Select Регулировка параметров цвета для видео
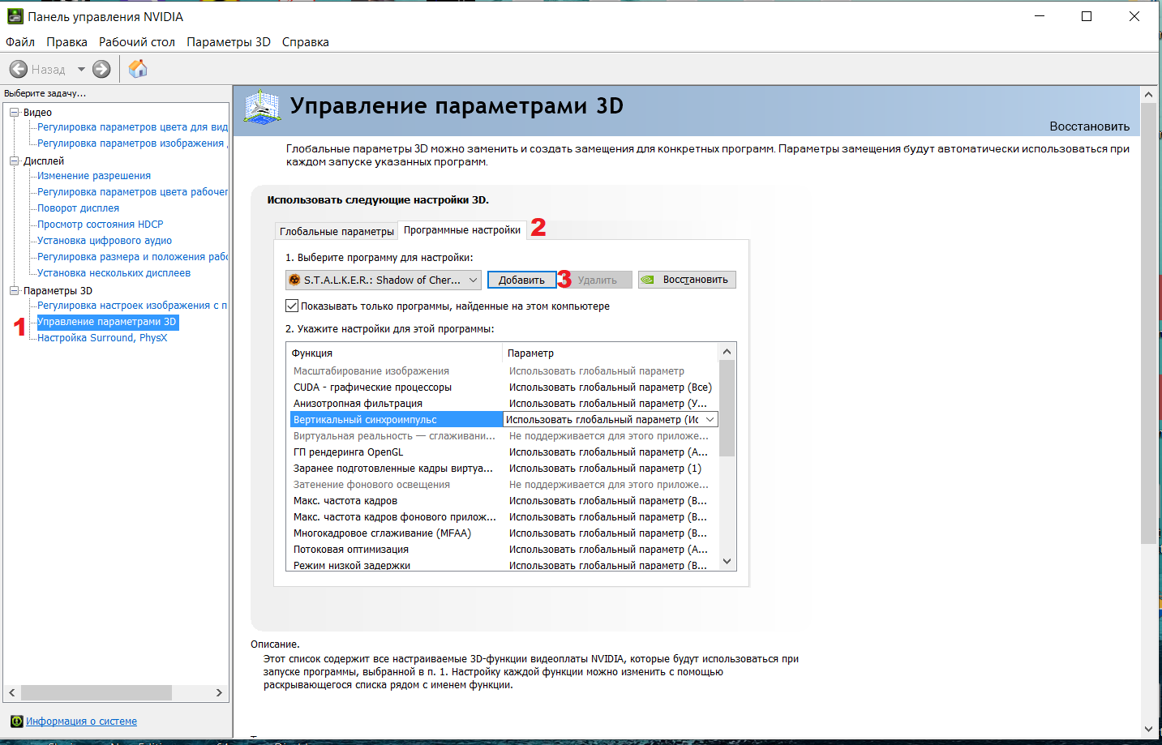This screenshot has width=1162, height=745. click(132, 127)
